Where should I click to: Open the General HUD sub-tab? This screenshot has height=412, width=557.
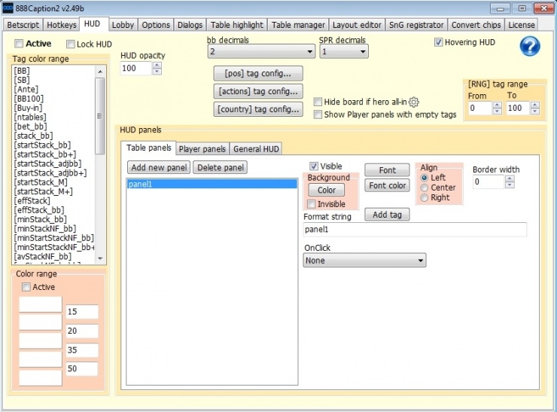[256, 149]
